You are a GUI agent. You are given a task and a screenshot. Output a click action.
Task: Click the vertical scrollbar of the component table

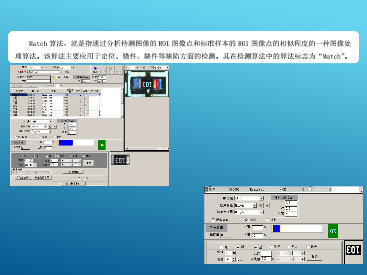point(122,103)
